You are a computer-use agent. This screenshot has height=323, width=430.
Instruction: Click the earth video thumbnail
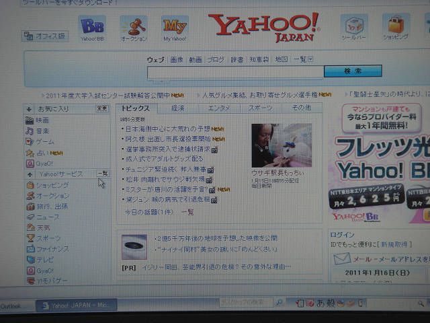134,247
